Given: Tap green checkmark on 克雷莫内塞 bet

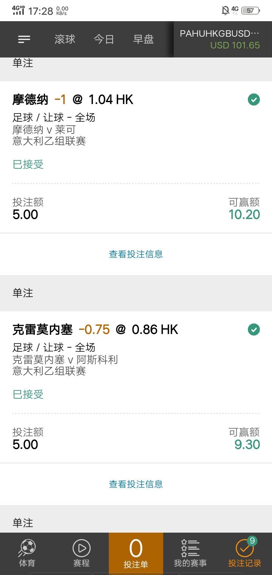Looking at the screenshot, I should click(254, 329).
